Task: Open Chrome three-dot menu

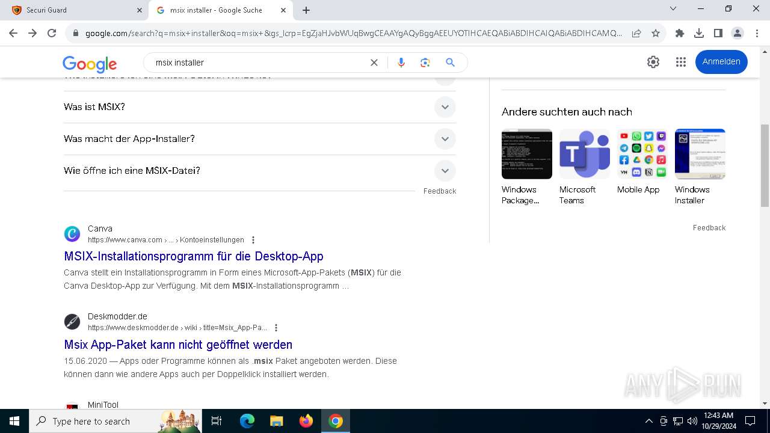Action: pos(757,33)
